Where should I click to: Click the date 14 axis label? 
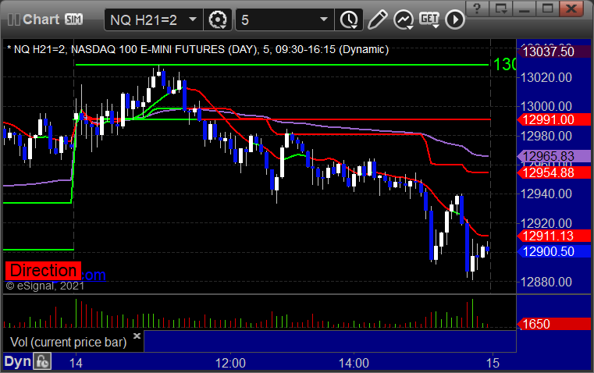tap(76, 363)
